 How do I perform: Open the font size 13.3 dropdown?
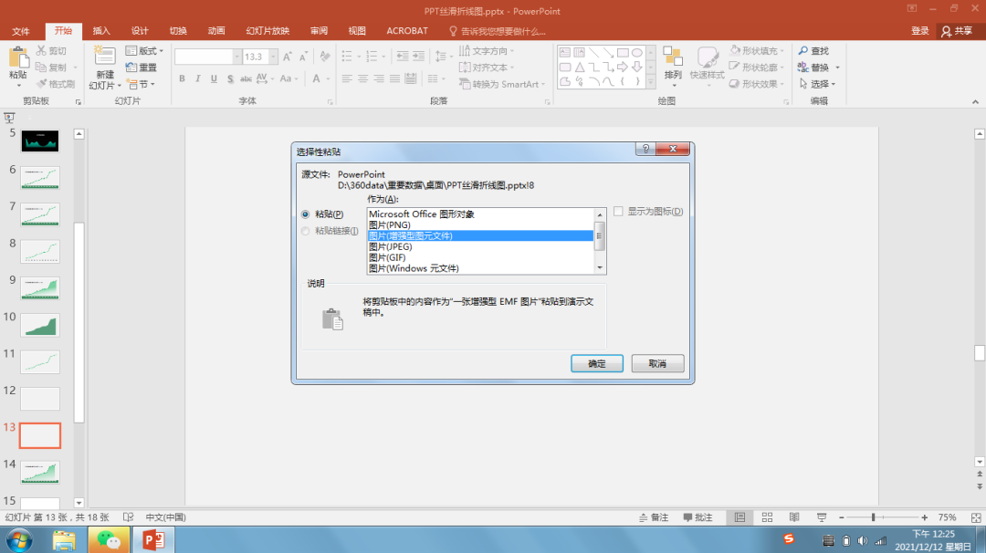[274, 57]
